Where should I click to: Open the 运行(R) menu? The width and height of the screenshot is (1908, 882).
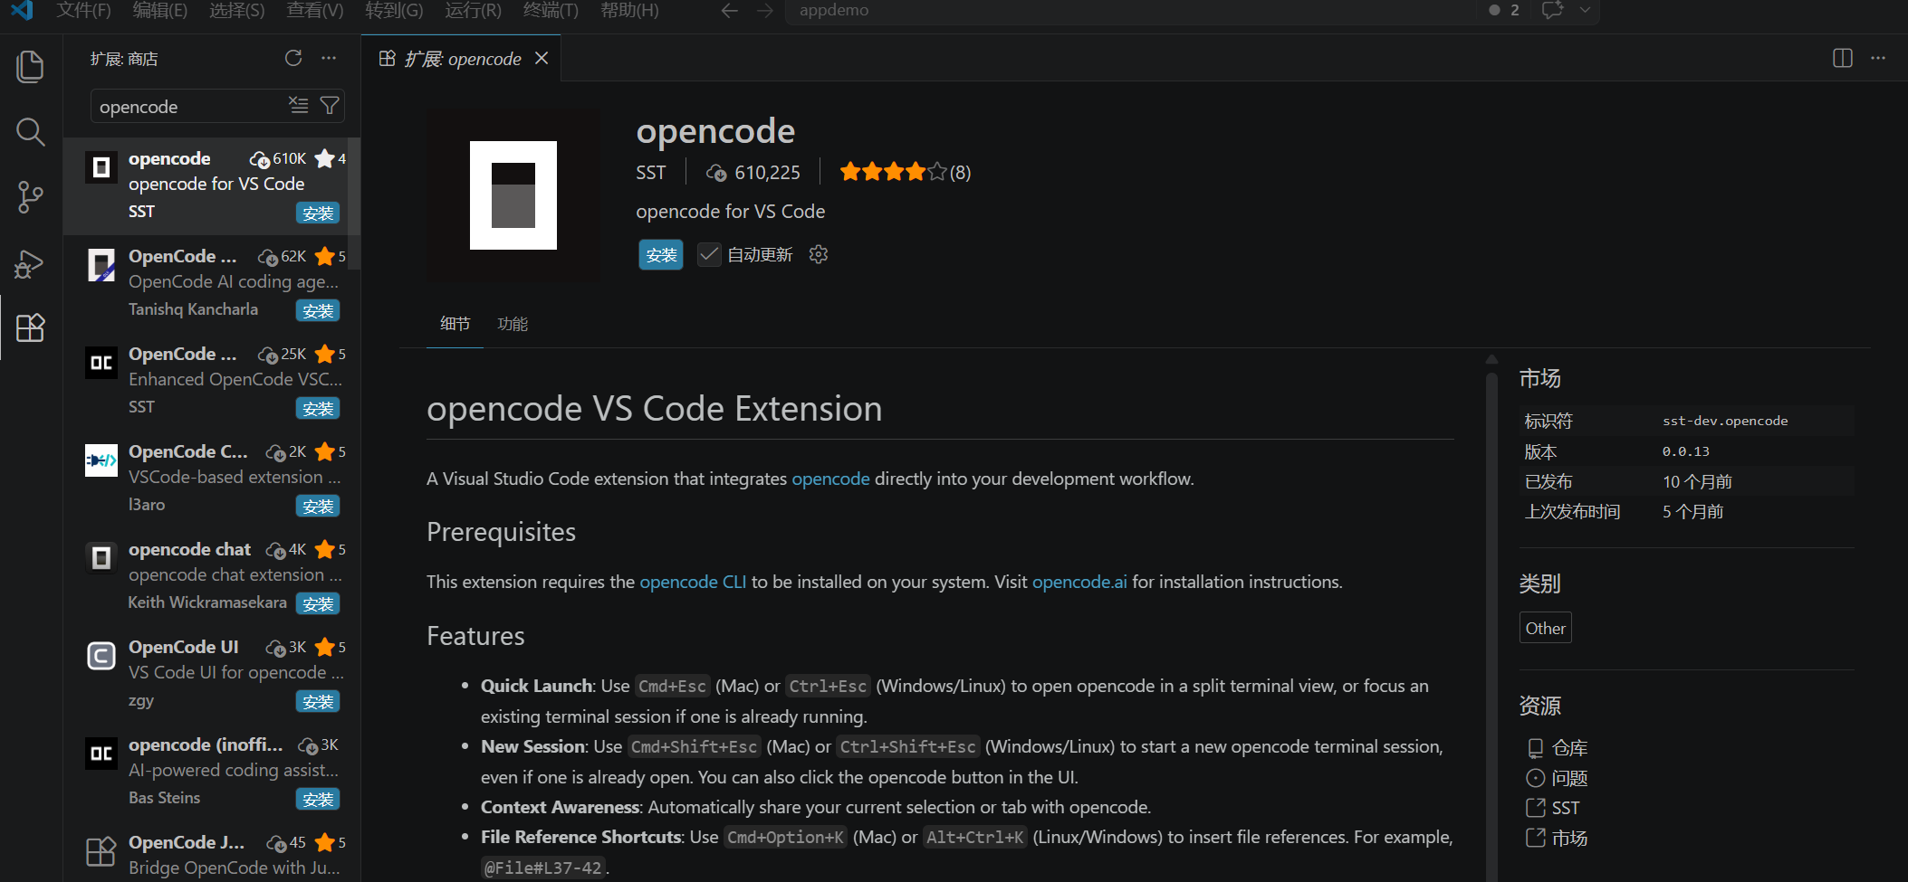click(x=473, y=10)
